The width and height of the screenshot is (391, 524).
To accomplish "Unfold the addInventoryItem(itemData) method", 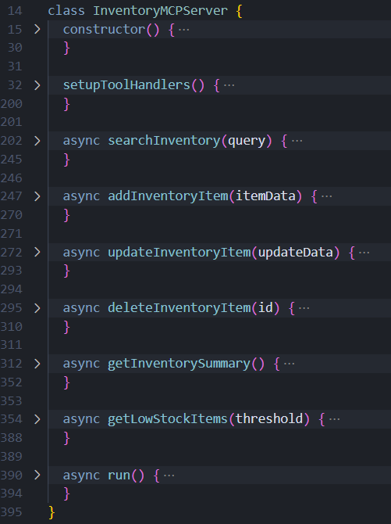I will coord(37,196).
